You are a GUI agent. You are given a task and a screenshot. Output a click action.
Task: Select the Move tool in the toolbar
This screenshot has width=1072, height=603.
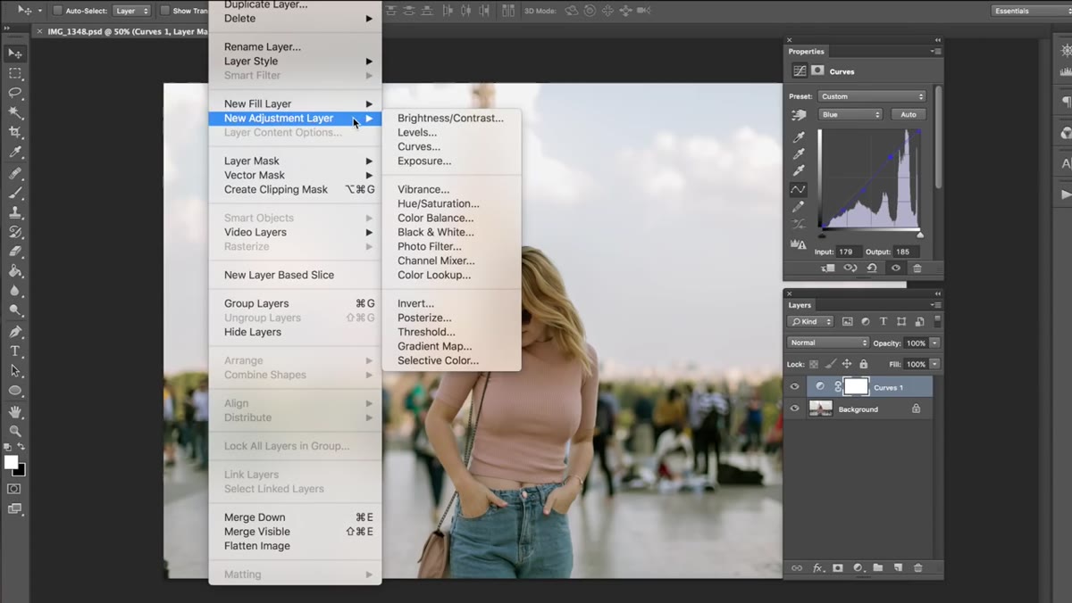coord(15,54)
